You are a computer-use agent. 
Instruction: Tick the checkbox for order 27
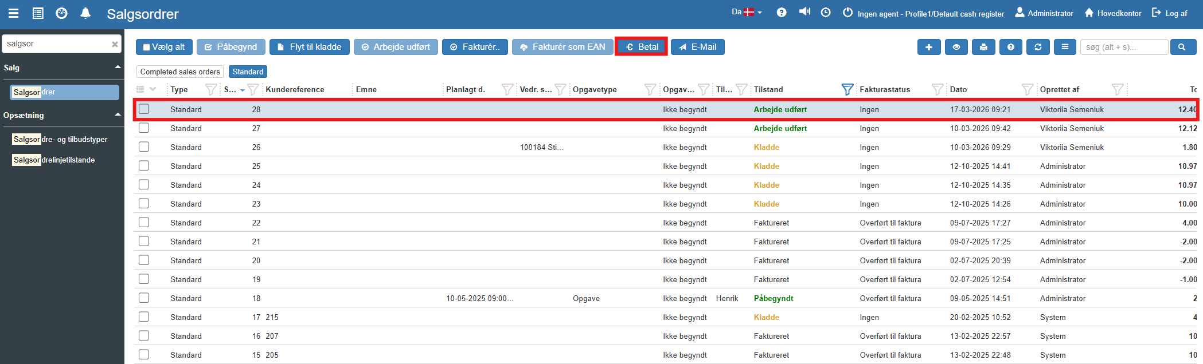pos(144,128)
